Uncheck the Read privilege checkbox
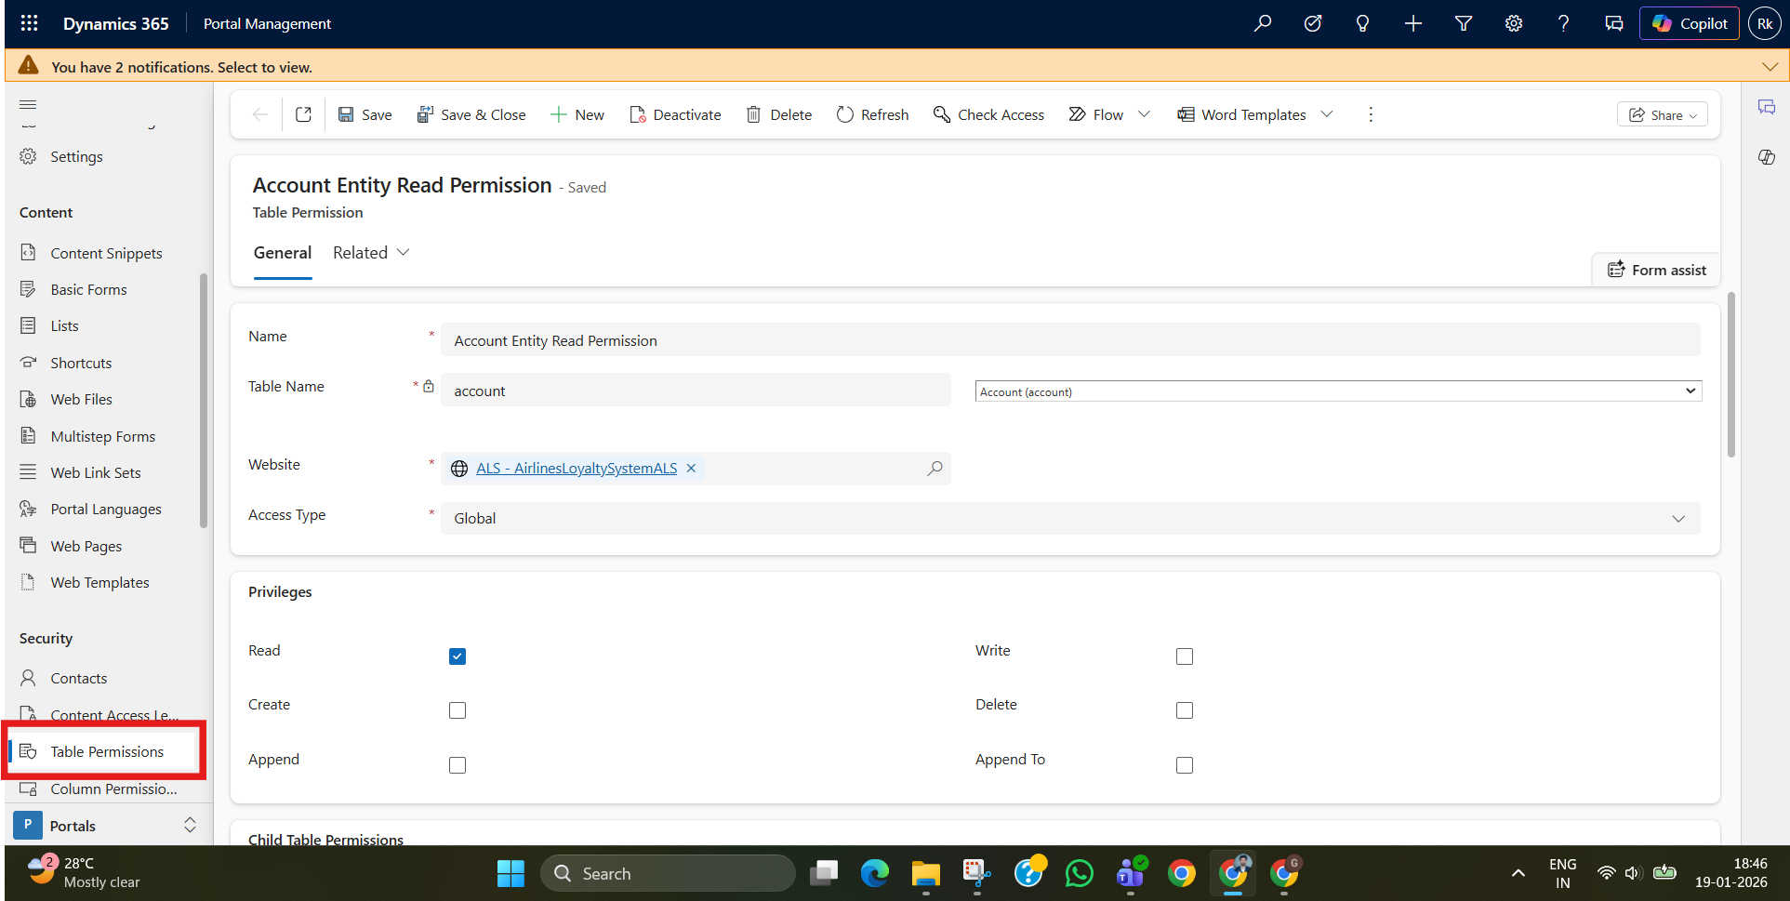 coord(457,656)
